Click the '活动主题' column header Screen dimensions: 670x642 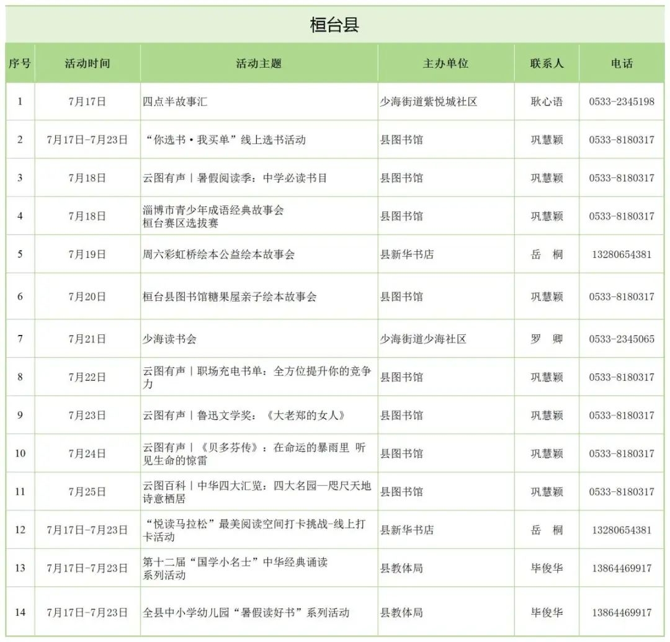click(259, 64)
